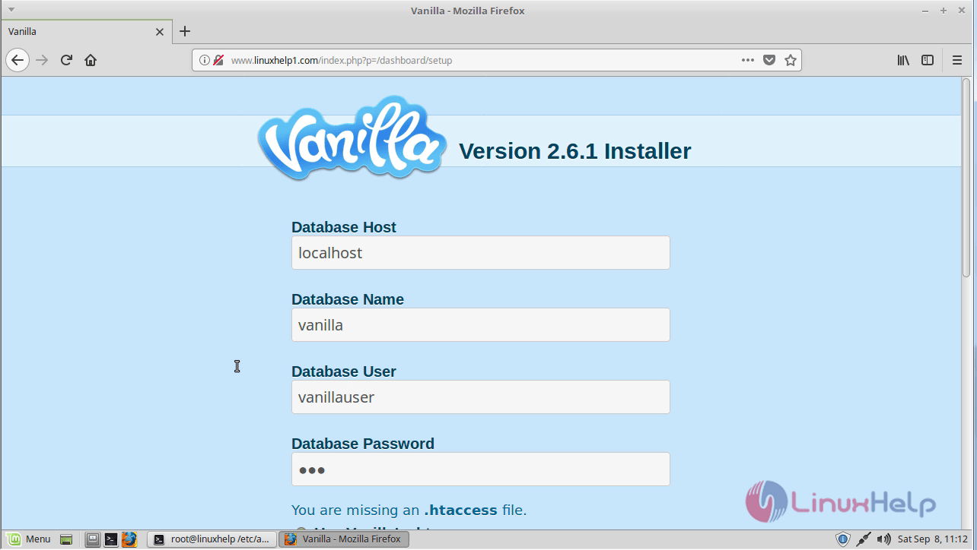This screenshot has width=977, height=550.
Task: Click the "Database User" label
Action: [344, 371]
